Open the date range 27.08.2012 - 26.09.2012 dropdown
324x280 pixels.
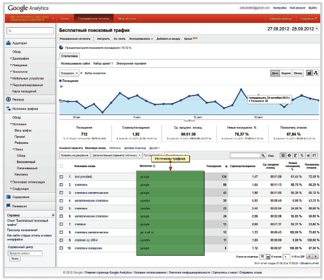tap(292, 29)
